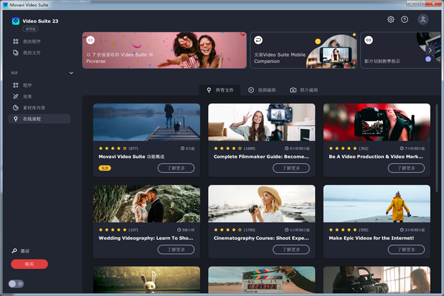This screenshot has width=444, height=296.
Task: Click the camera icon on 照片编辑 tab
Action: tap(293, 90)
